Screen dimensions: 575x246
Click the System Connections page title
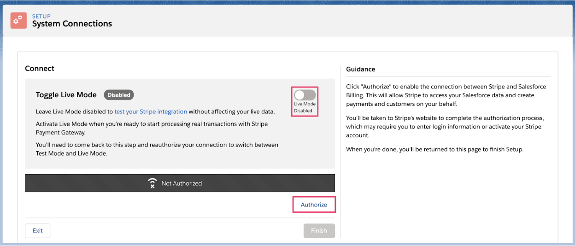coord(72,24)
